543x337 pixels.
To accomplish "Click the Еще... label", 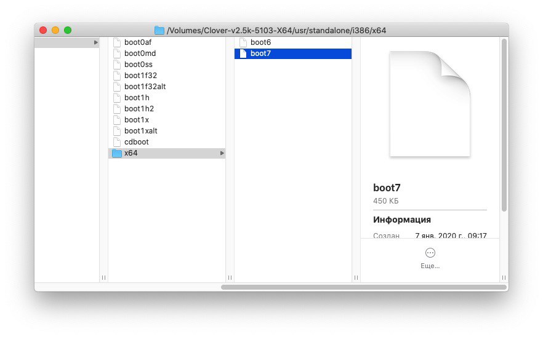I will [430, 266].
